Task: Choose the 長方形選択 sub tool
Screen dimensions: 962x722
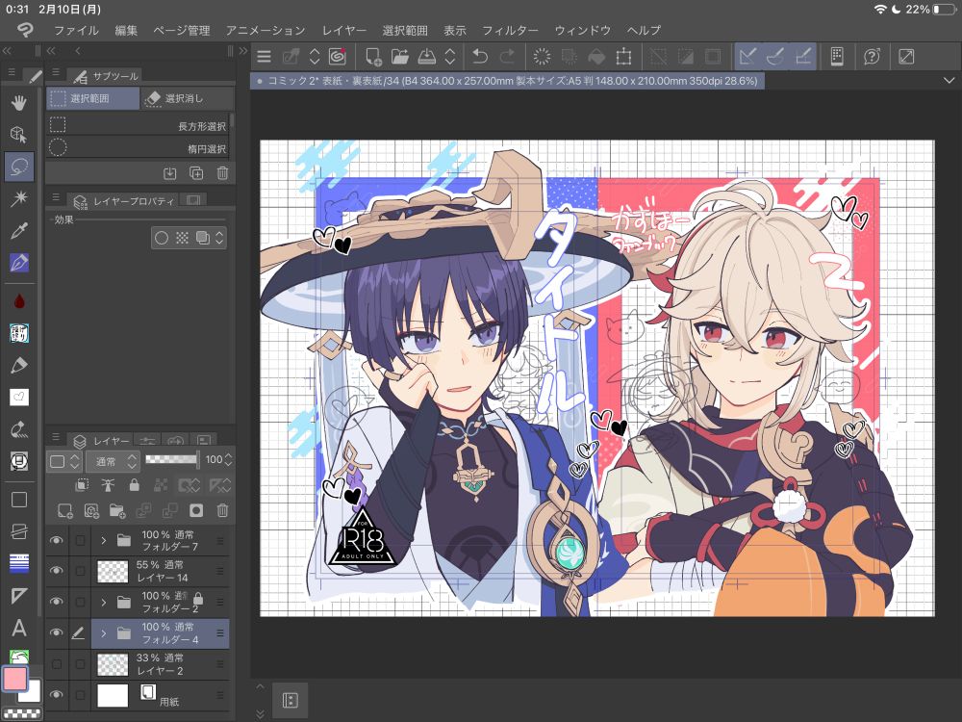Action: point(138,125)
